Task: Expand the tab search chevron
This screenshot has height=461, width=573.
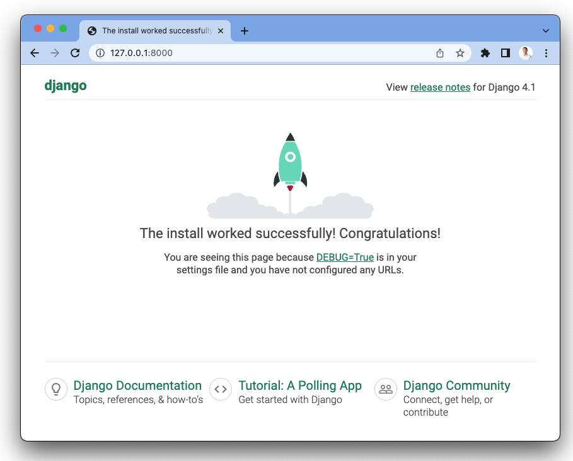Action: 546,31
